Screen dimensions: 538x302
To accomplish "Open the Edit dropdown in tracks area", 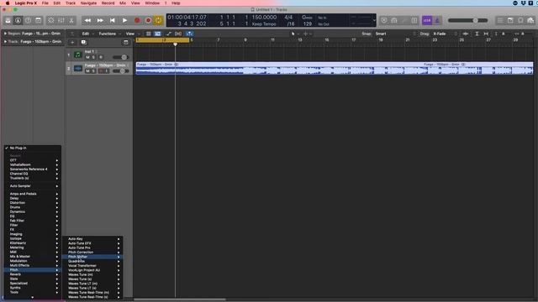I will click(87, 34).
